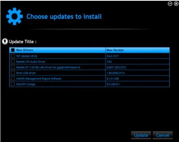Tick the Realtek 8111/8168 LAN Driver checkbox
Screen dimensions: 179x142
[x=13, y=67]
